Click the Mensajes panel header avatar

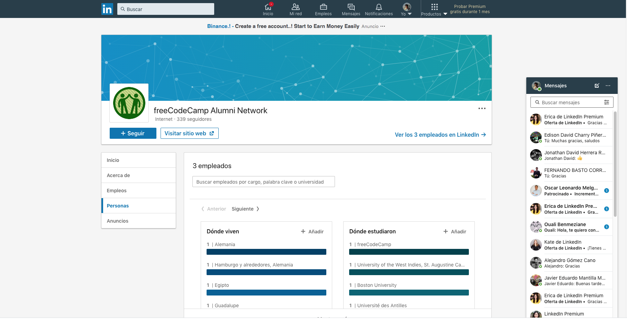tap(536, 86)
